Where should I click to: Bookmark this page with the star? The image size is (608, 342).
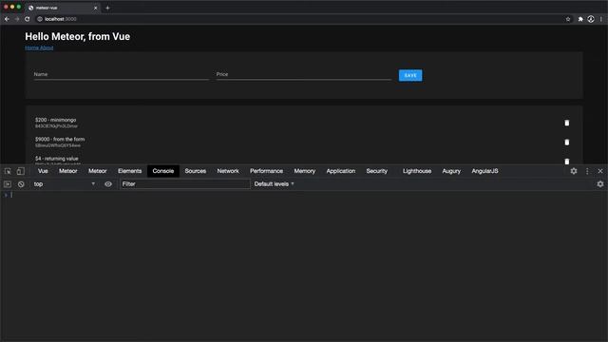pos(568,19)
